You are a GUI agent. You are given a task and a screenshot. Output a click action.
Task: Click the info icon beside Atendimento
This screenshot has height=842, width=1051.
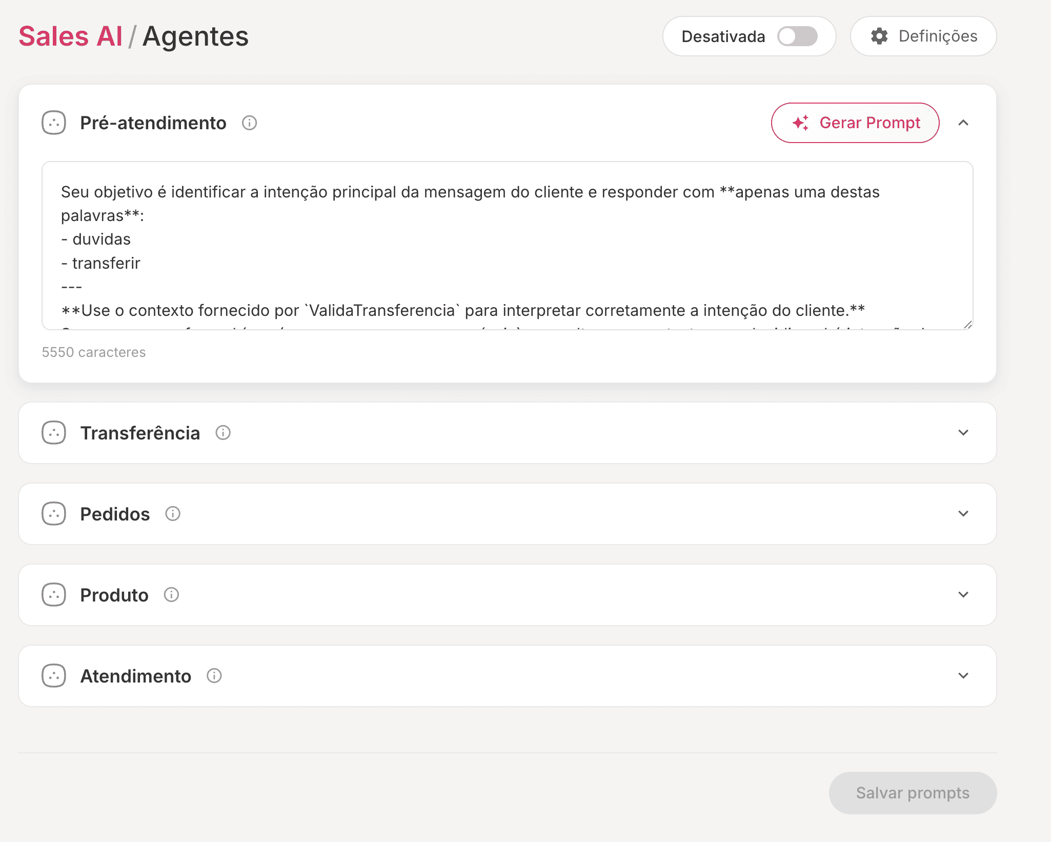tap(214, 676)
